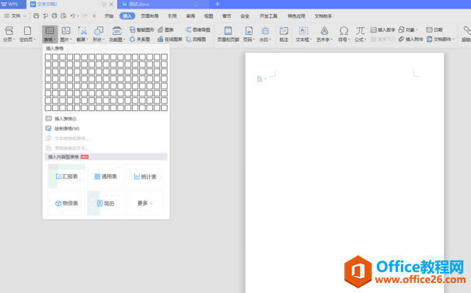471x293 pixels.
Task: Expand the 水印 dropdown arrow
Action: click(270, 40)
